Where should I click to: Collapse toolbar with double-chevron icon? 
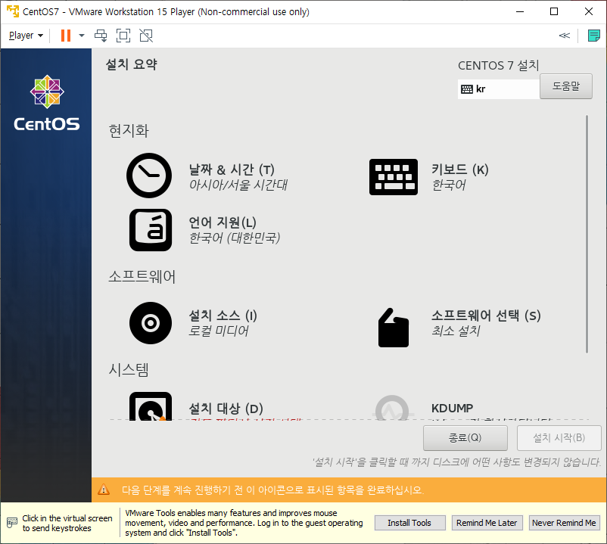565,36
